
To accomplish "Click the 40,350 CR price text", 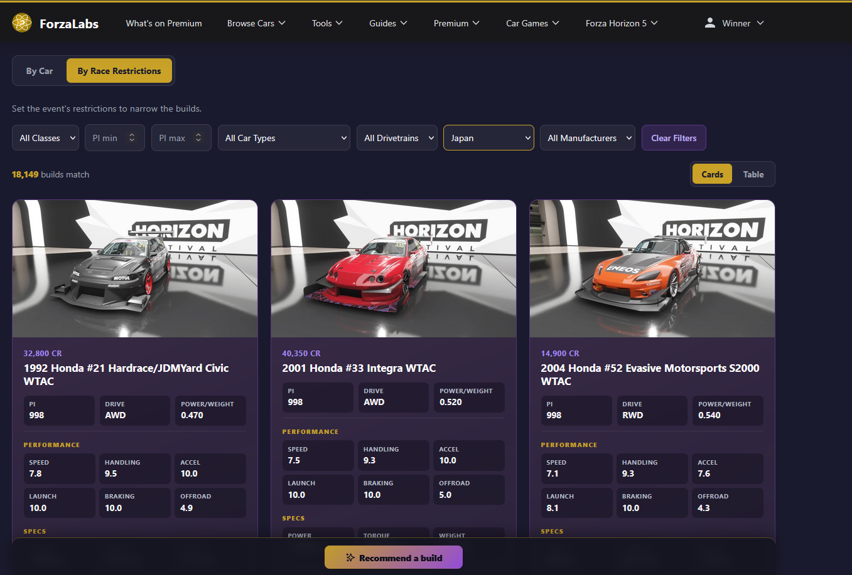I will [x=301, y=354].
